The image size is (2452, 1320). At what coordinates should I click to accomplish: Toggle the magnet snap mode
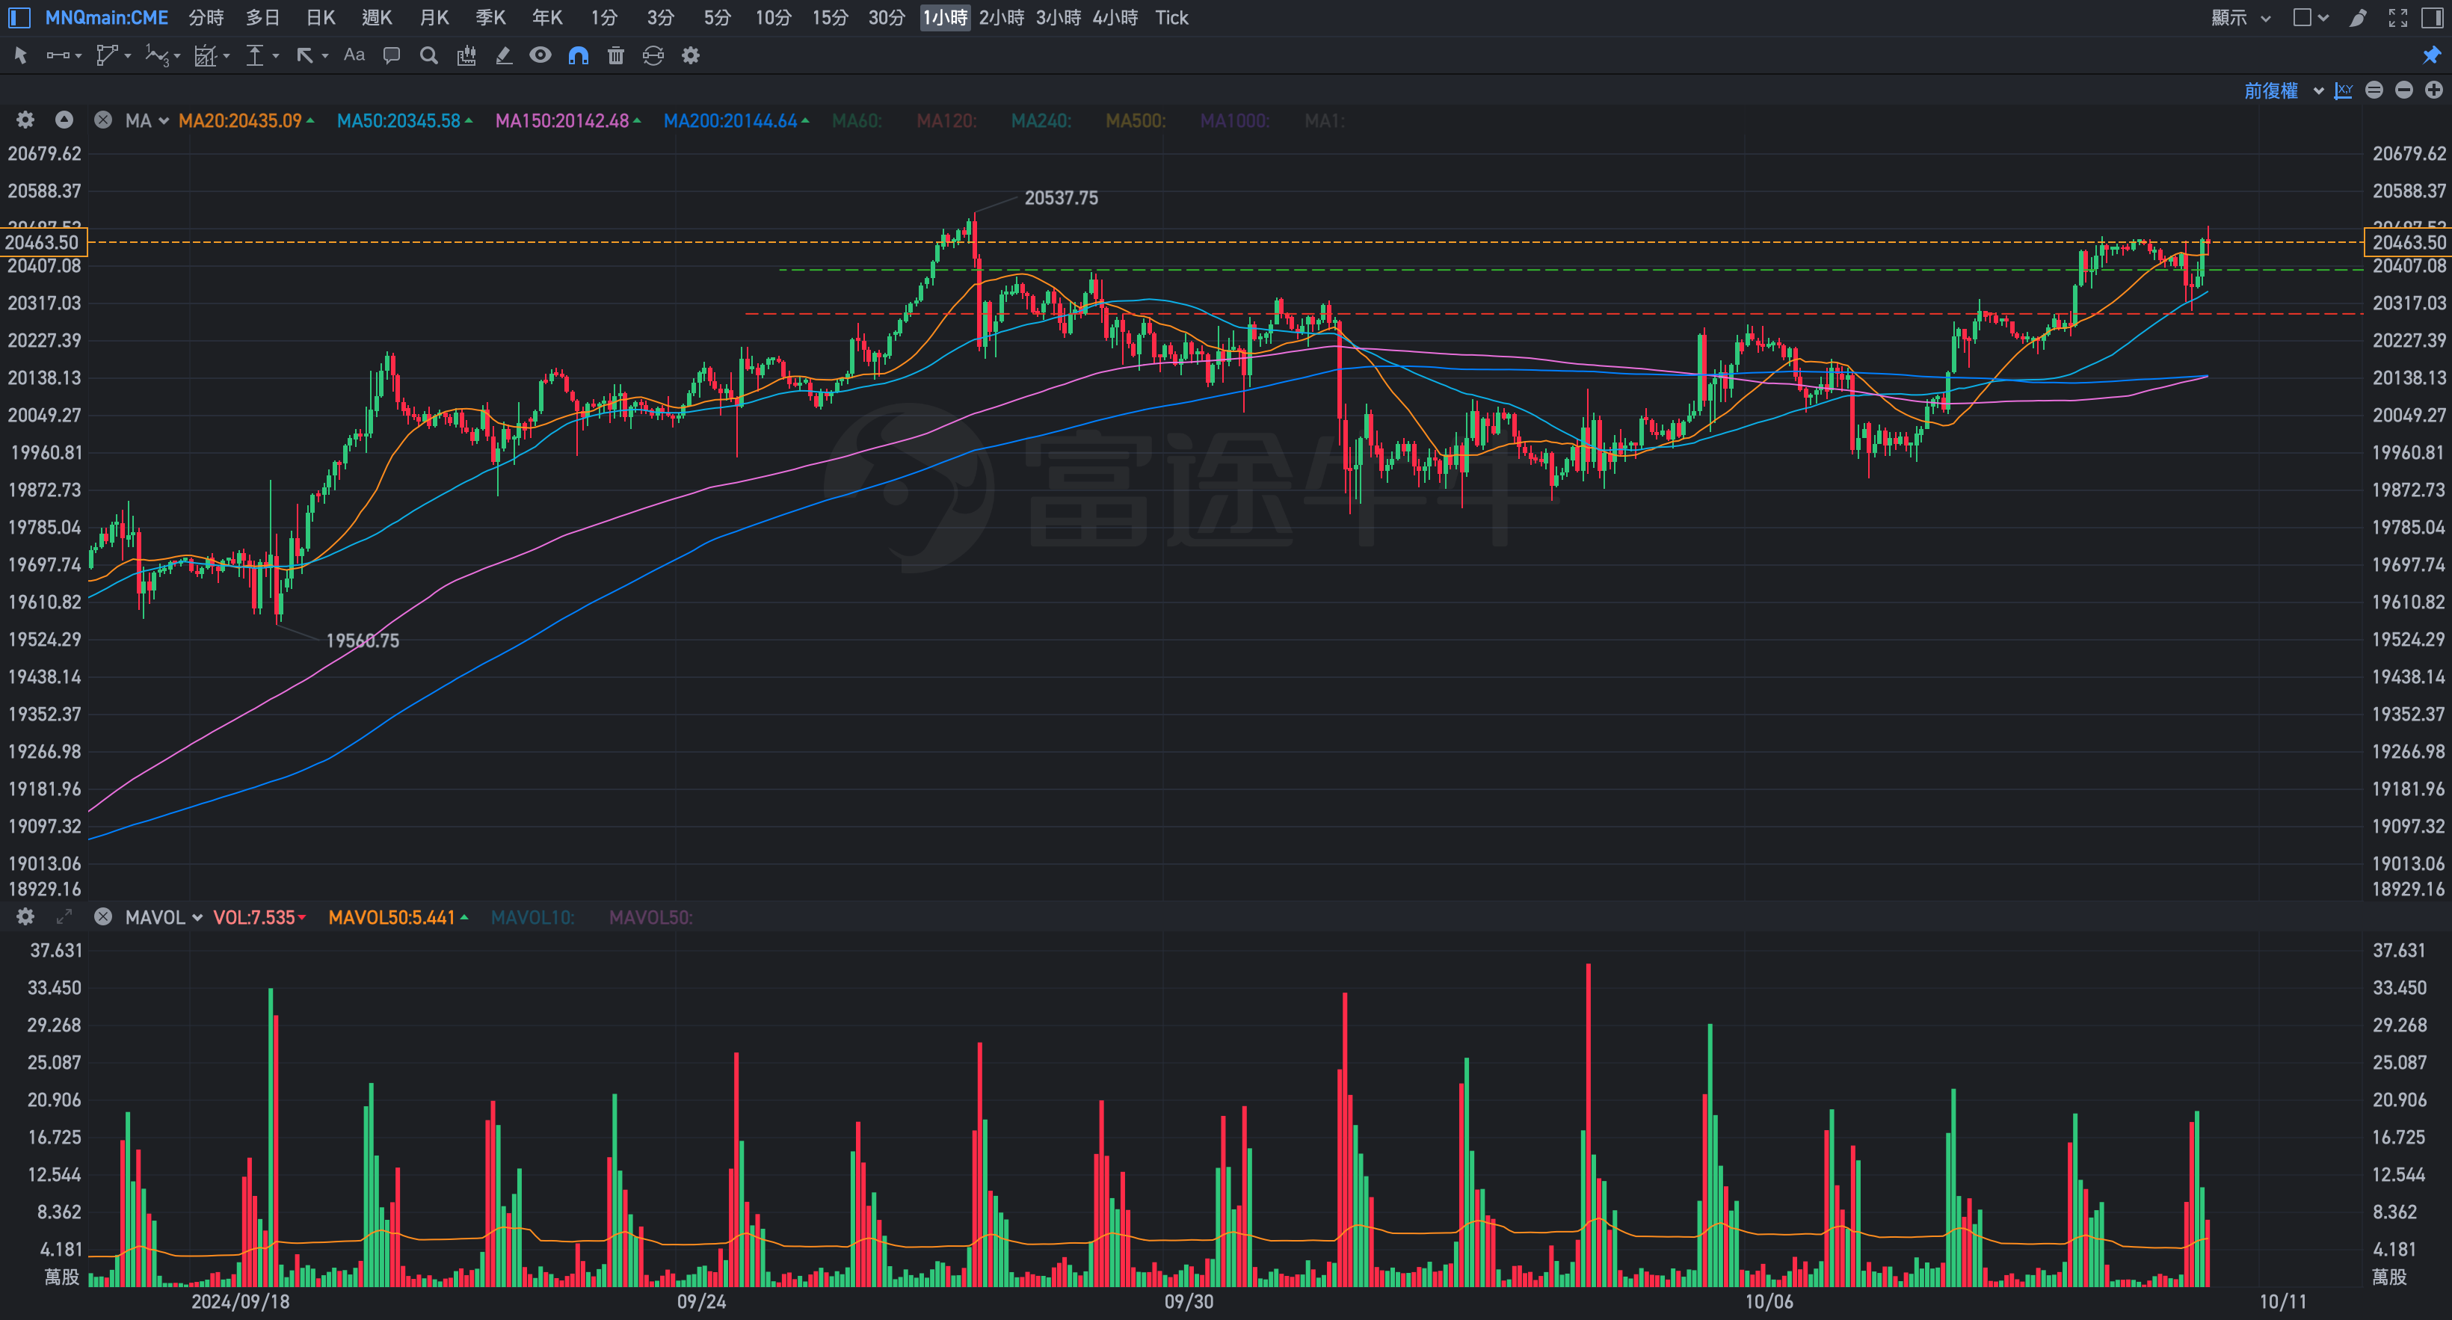[578, 55]
